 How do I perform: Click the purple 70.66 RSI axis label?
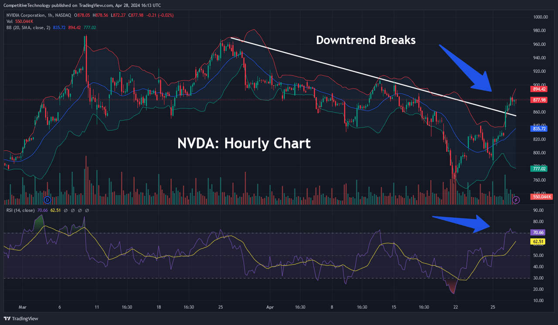(x=537, y=233)
